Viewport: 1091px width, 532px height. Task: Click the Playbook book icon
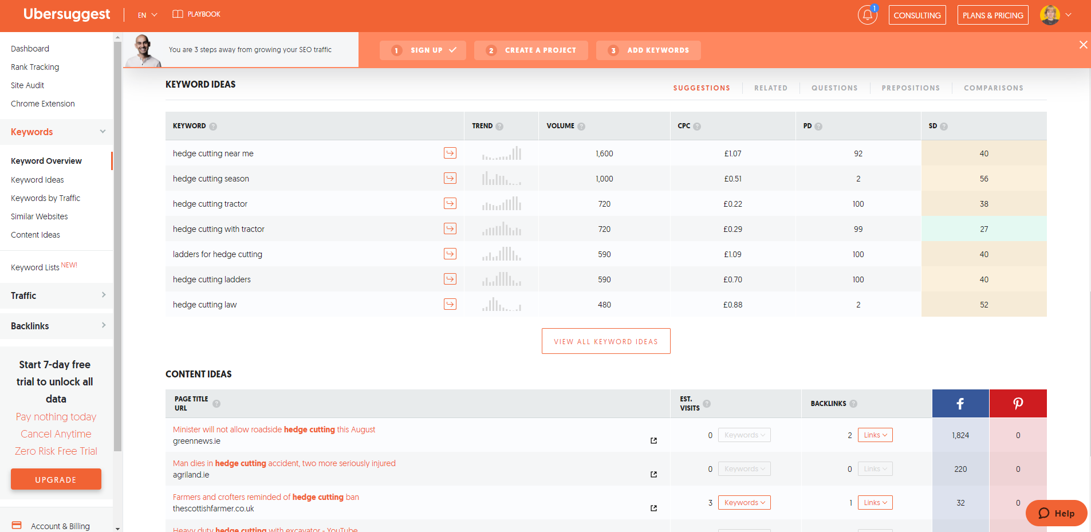point(178,14)
